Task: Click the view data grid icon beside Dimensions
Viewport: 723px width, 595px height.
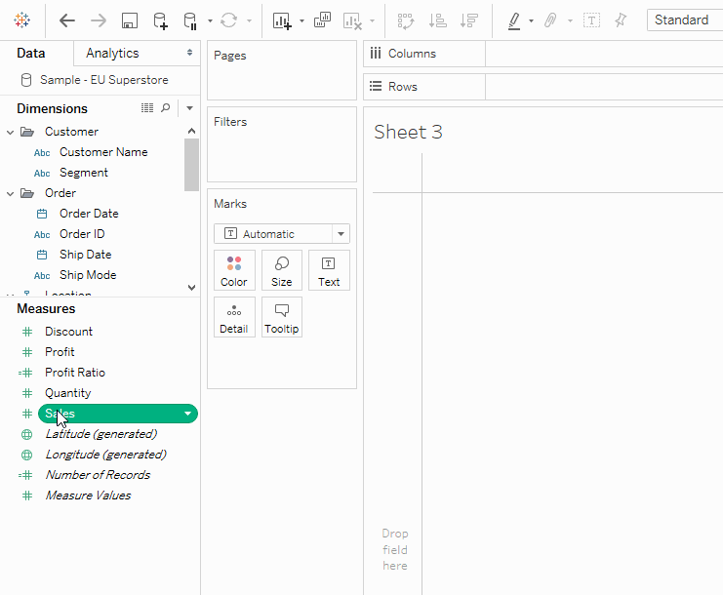Action: [x=147, y=108]
